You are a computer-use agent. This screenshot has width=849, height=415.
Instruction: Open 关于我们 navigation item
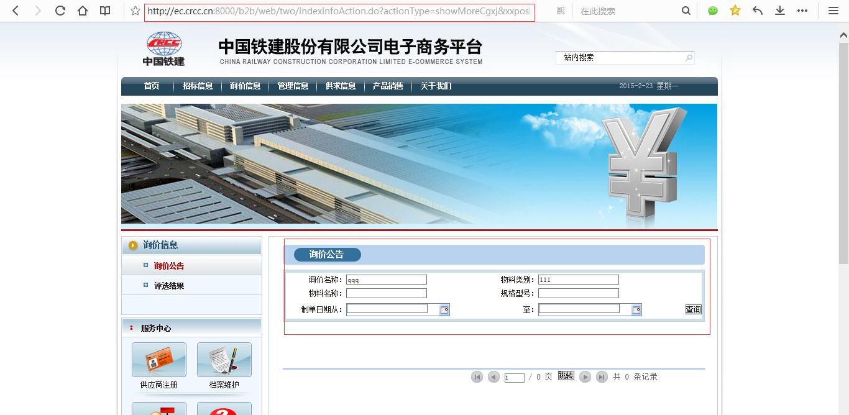click(436, 86)
